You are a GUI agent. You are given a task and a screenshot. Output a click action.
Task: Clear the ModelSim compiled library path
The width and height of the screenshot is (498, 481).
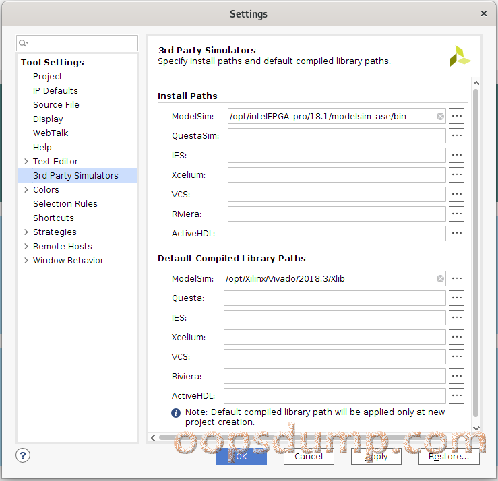(440, 278)
